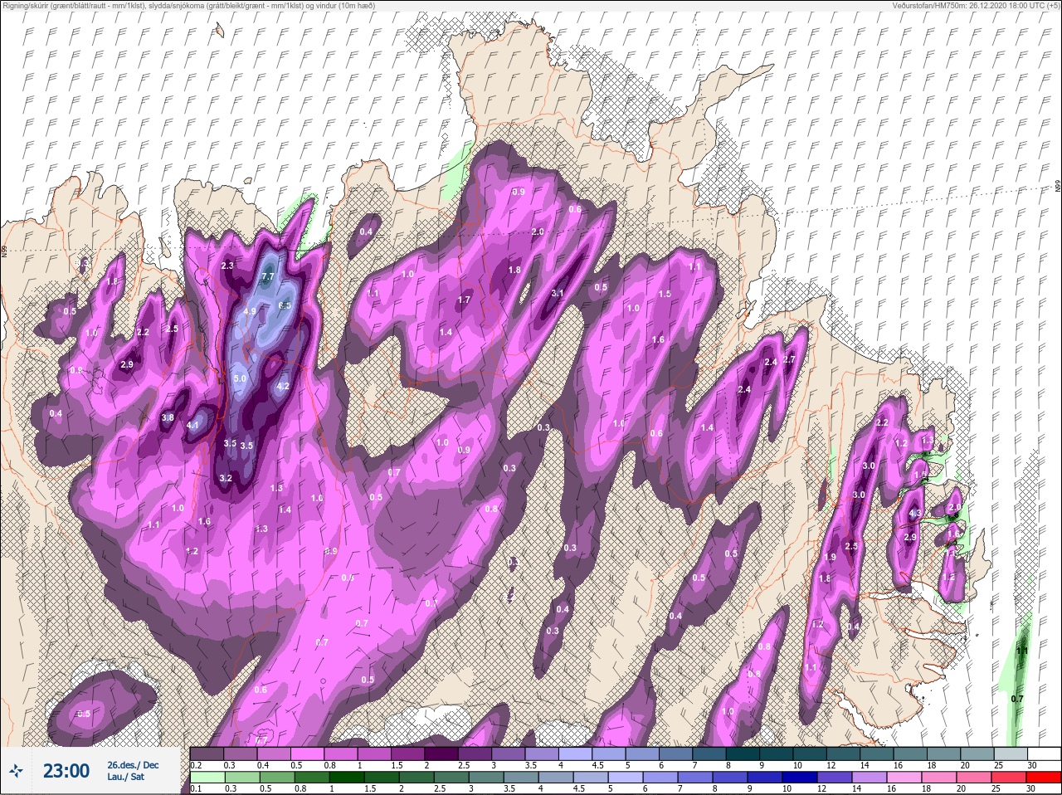This screenshot has height=795, width=1062.
Task: Click the 4.9 precipitation value on the map
Action: tap(250, 311)
